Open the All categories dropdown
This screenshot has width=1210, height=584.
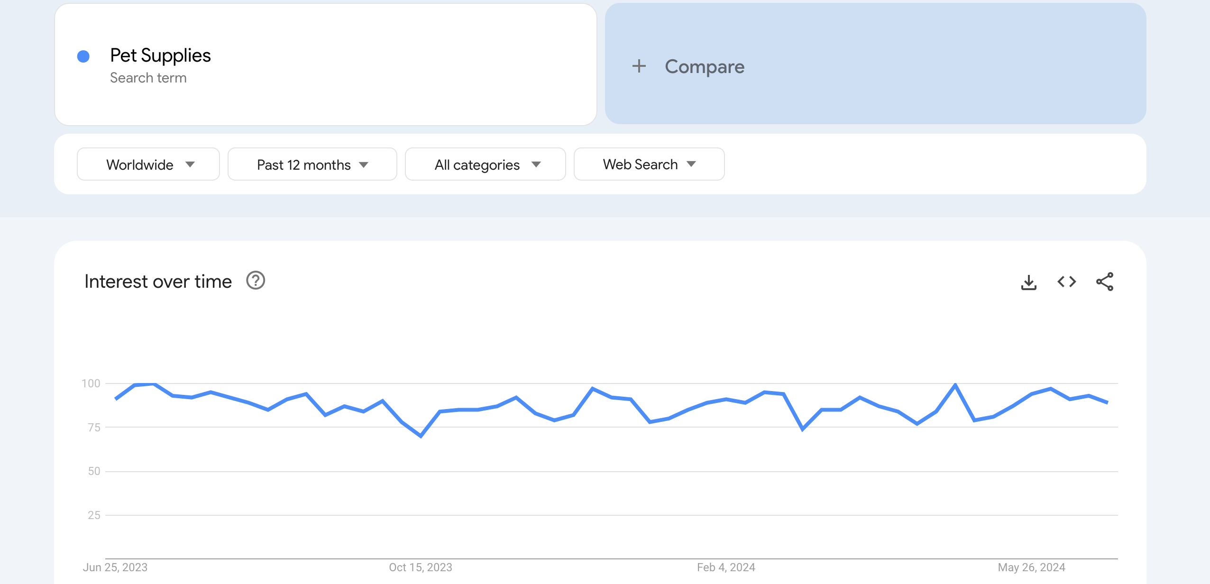point(485,164)
